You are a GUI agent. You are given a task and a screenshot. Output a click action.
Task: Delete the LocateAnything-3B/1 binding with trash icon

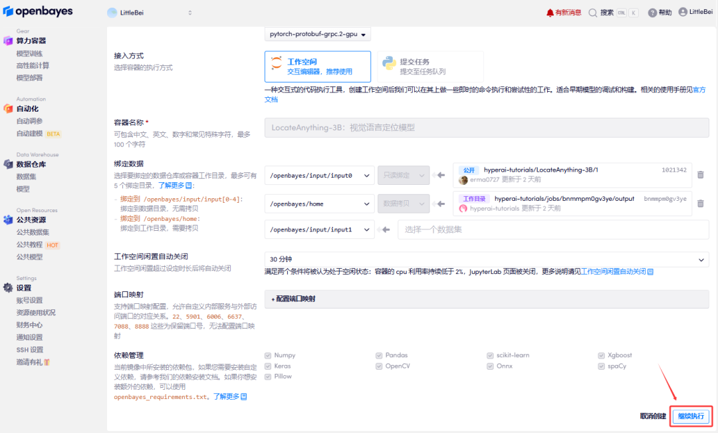701,174
